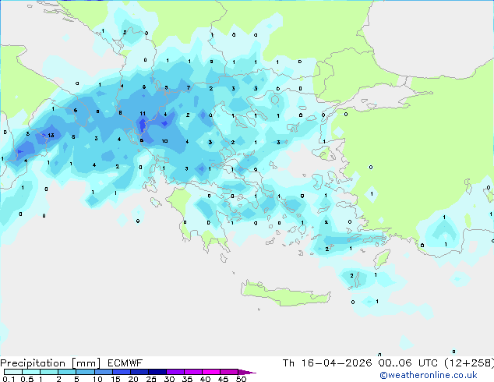Image resolution: width=494 pixels, height=382 pixels.
Task: Click the '13' precipitation value on map
Action: coord(51,136)
